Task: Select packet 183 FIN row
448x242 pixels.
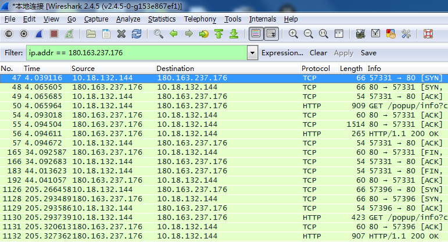Action: click(x=224, y=171)
